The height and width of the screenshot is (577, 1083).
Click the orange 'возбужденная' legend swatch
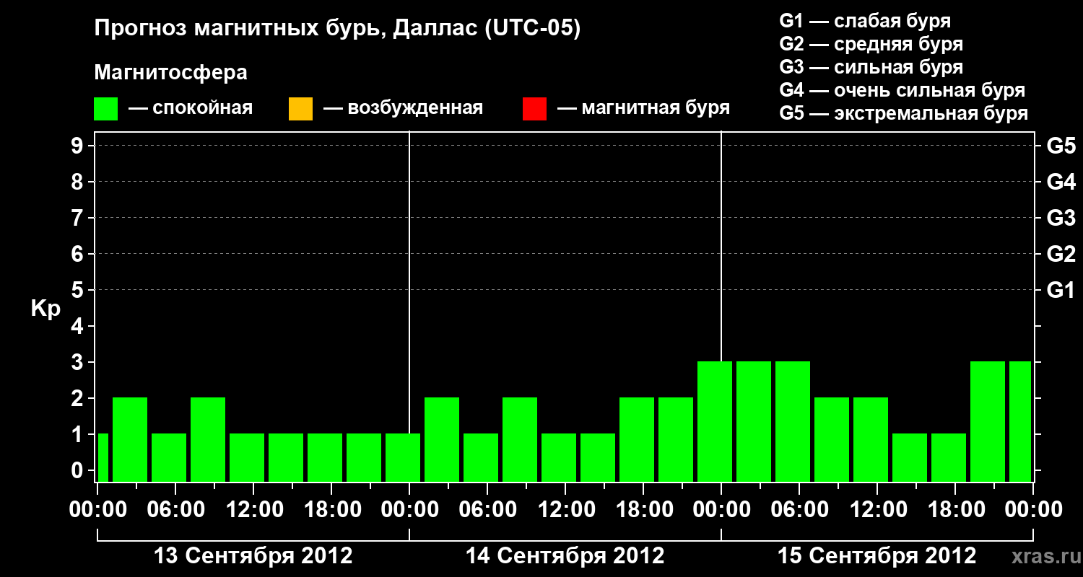coord(300,109)
